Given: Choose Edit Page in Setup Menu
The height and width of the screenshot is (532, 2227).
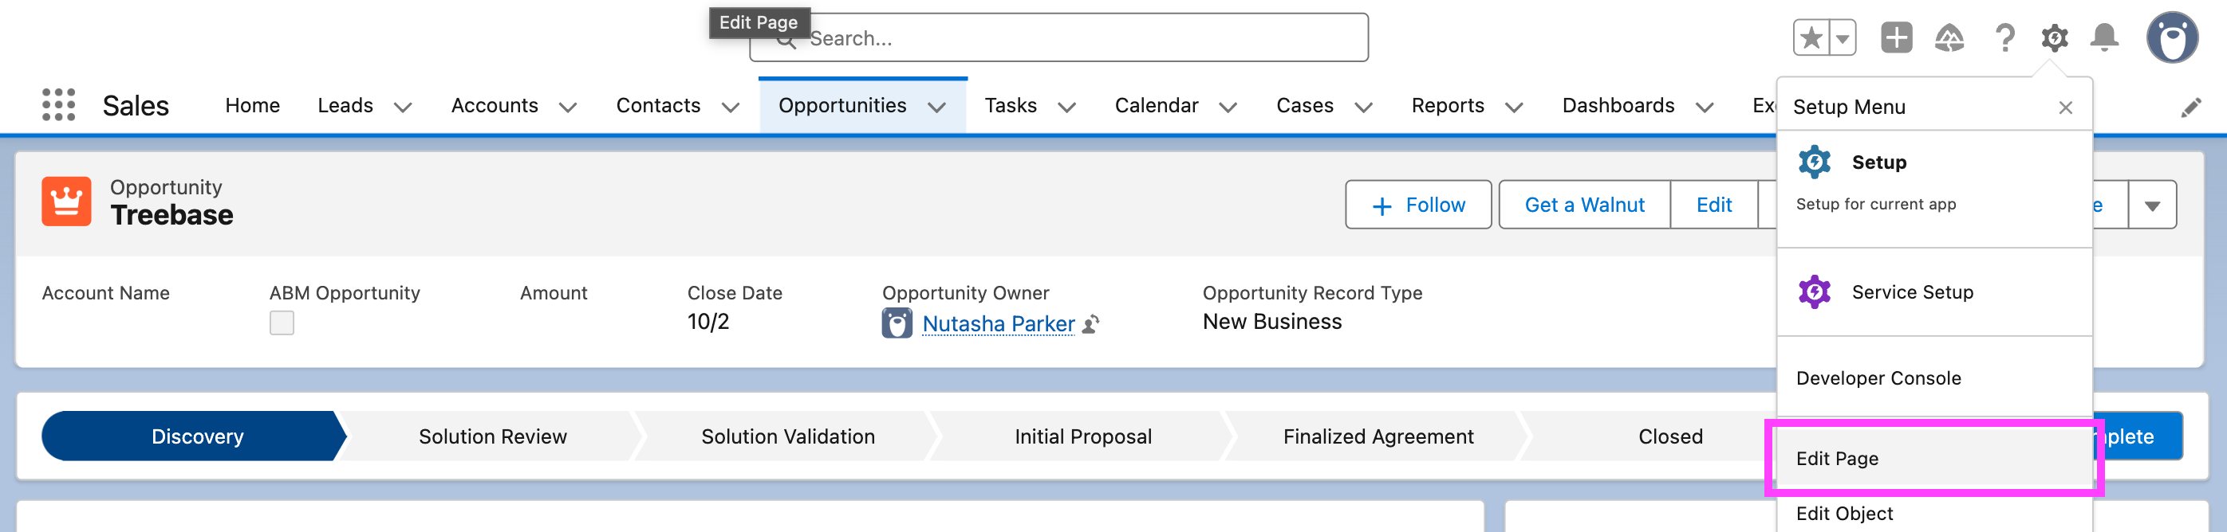Looking at the screenshot, I should click(1934, 459).
